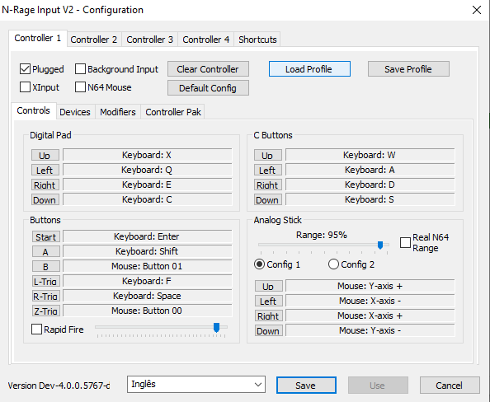Assign Analog Stick Right button
This screenshot has height=402, width=490.
point(269,316)
